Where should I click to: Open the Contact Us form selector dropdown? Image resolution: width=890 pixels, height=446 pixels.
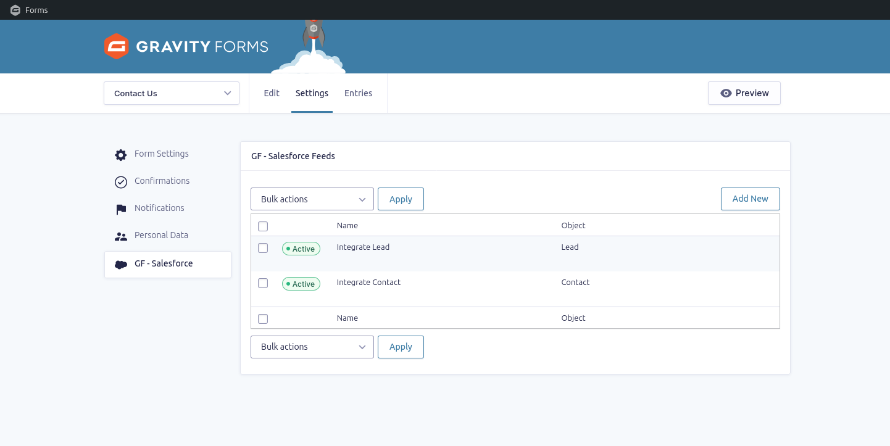pos(171,93)
